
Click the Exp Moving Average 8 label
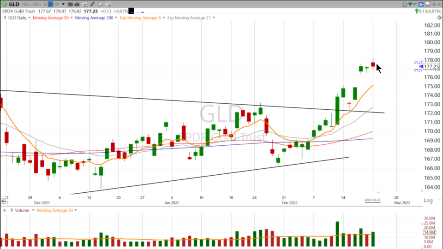pos(140,18)
